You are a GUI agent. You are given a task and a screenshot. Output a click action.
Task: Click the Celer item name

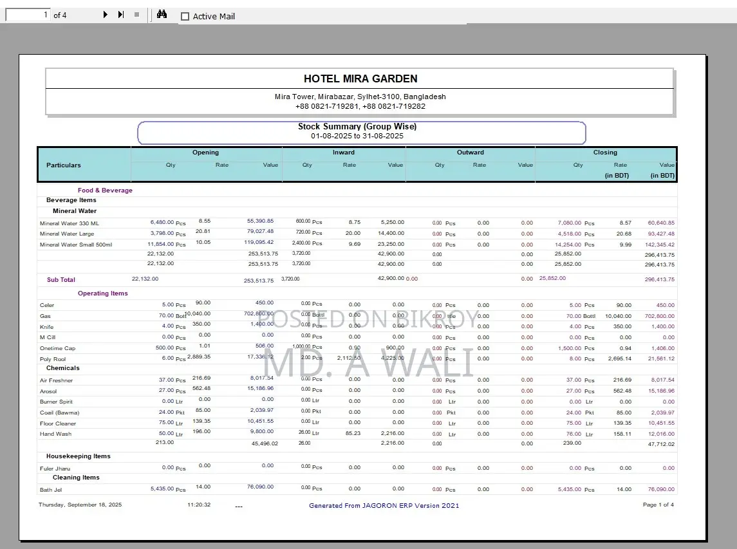(x=47, y=305)
